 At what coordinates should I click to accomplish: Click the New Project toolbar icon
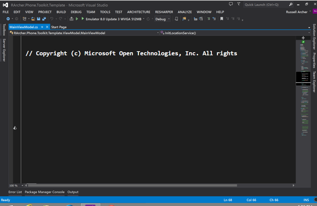(24, 19)
